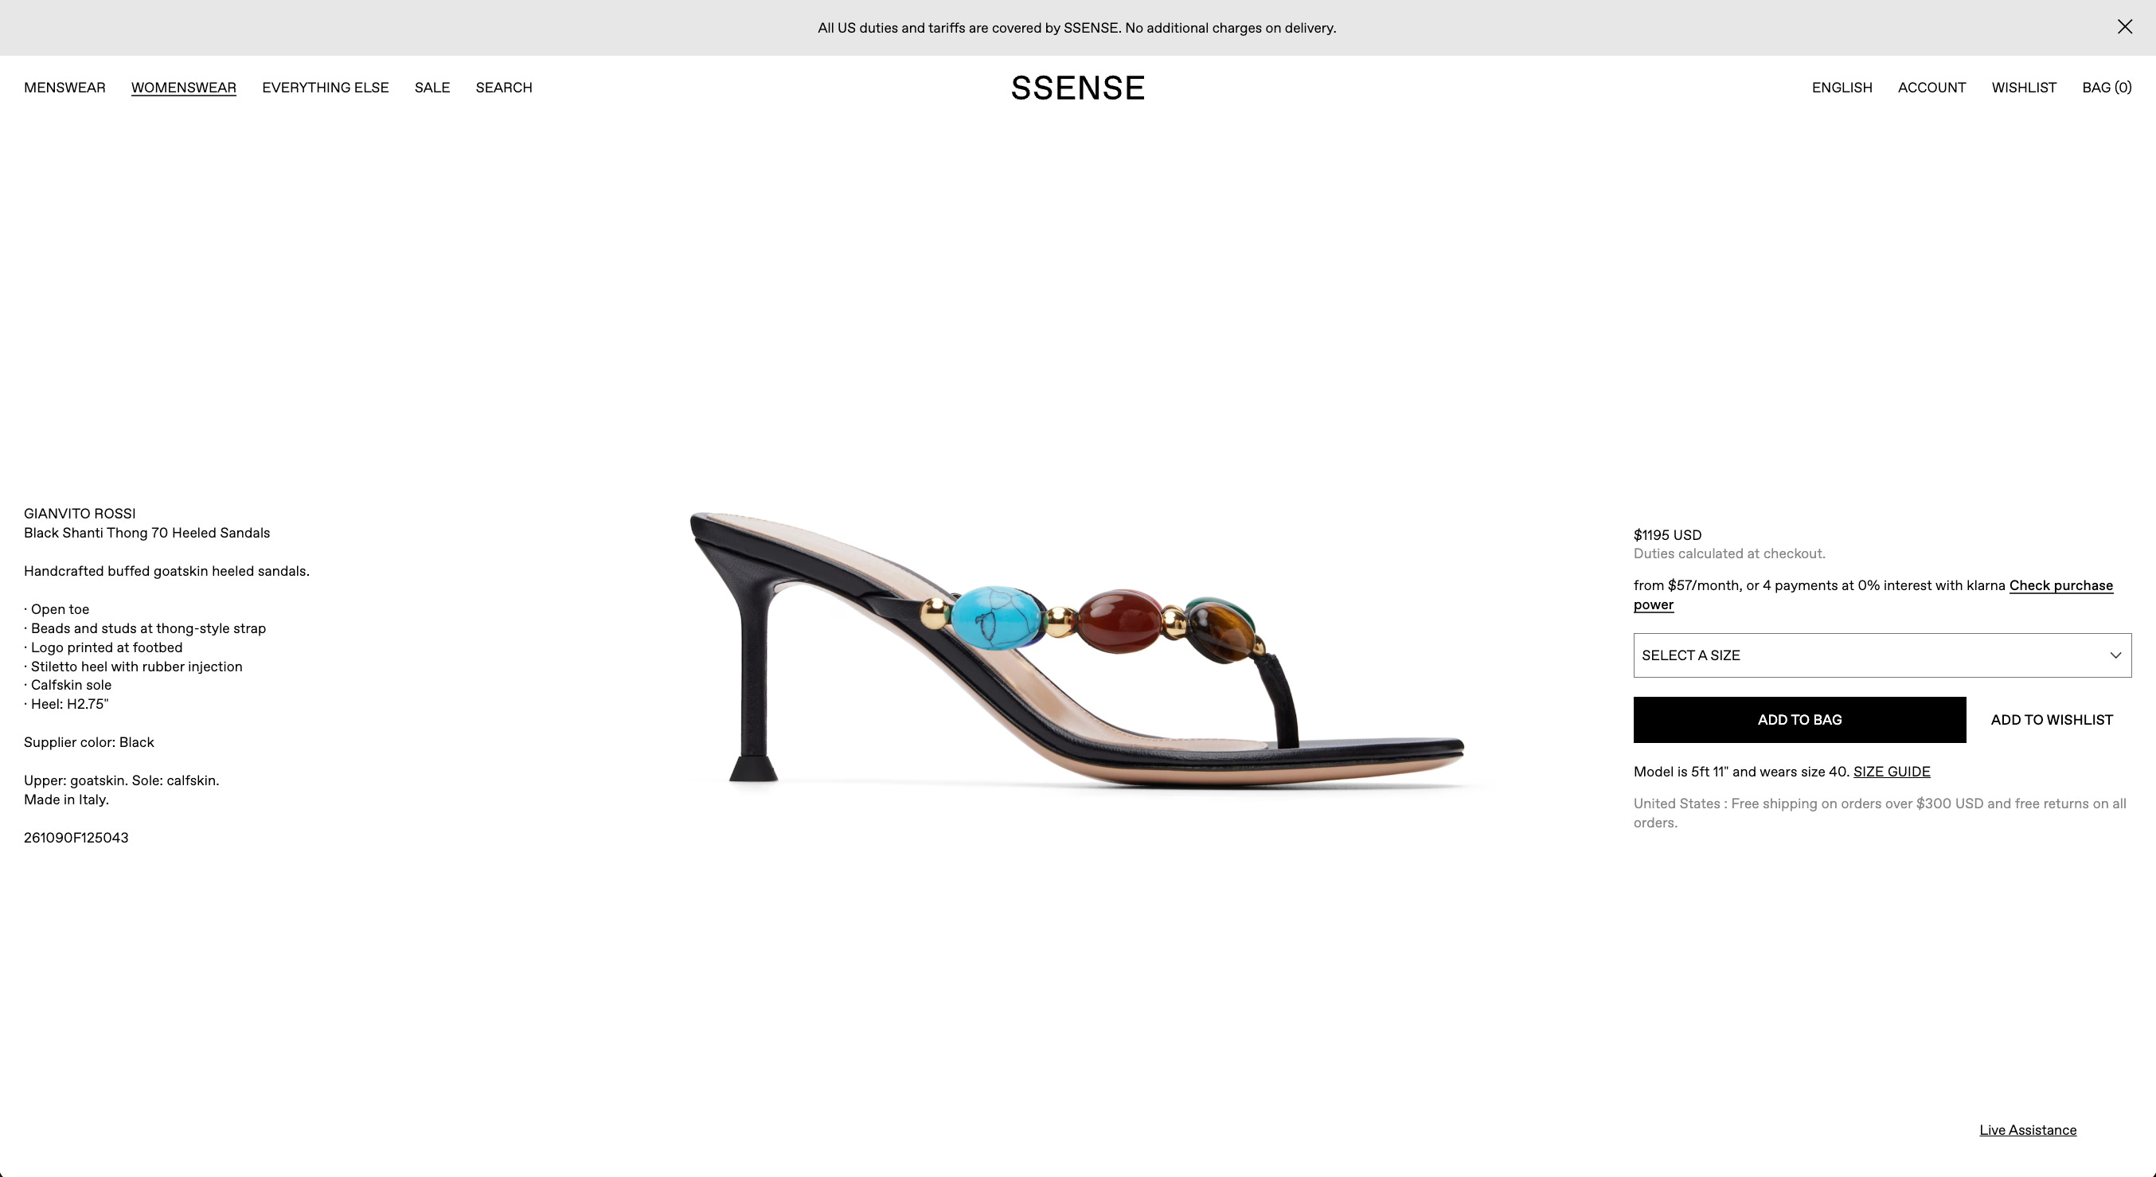Screen dimensions: 2156x1177
Task: Dismiss the duties and tariffs banner
Action: [2124, 27]
